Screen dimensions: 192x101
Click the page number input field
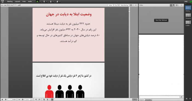10,100
